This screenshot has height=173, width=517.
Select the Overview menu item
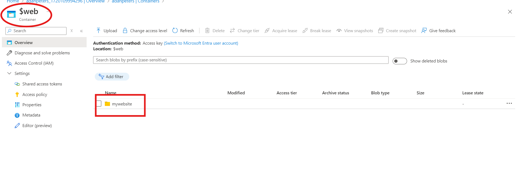tap(44, 42)
